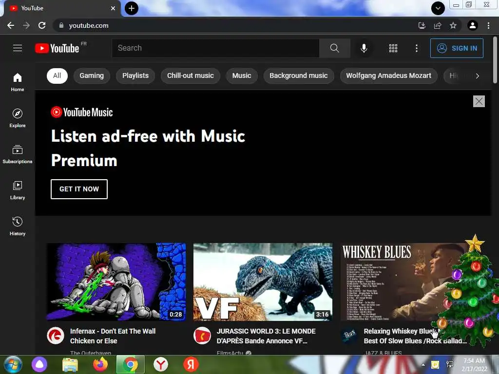The width and height of the screenshot is (499, 374).
Task: Go to Home in sidebar
Action: (x=18, y=82)
